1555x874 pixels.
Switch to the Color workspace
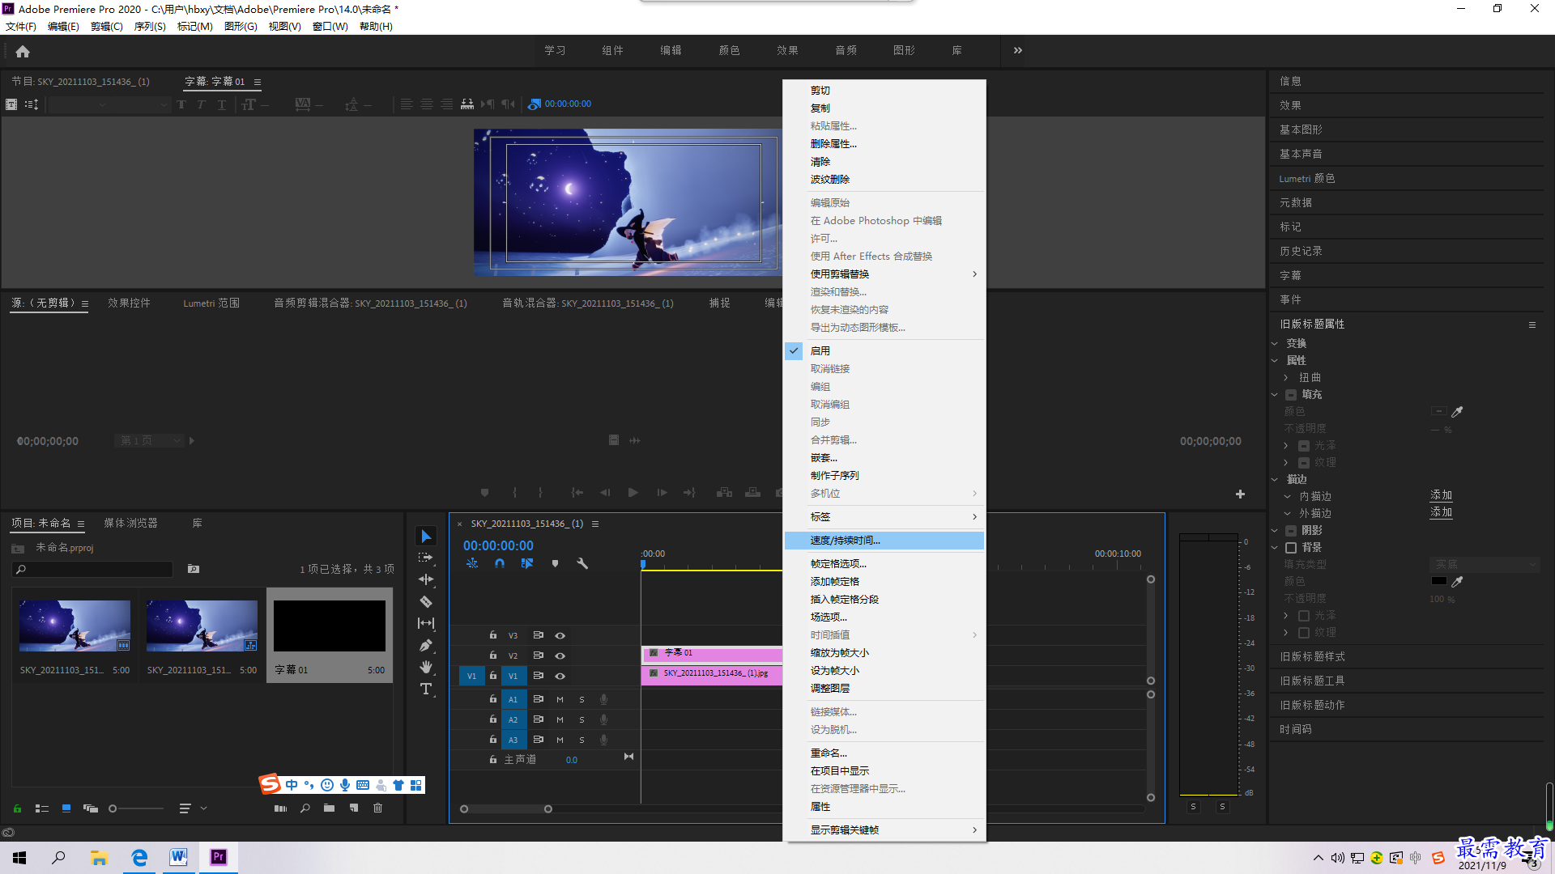(x=729, y=50)
